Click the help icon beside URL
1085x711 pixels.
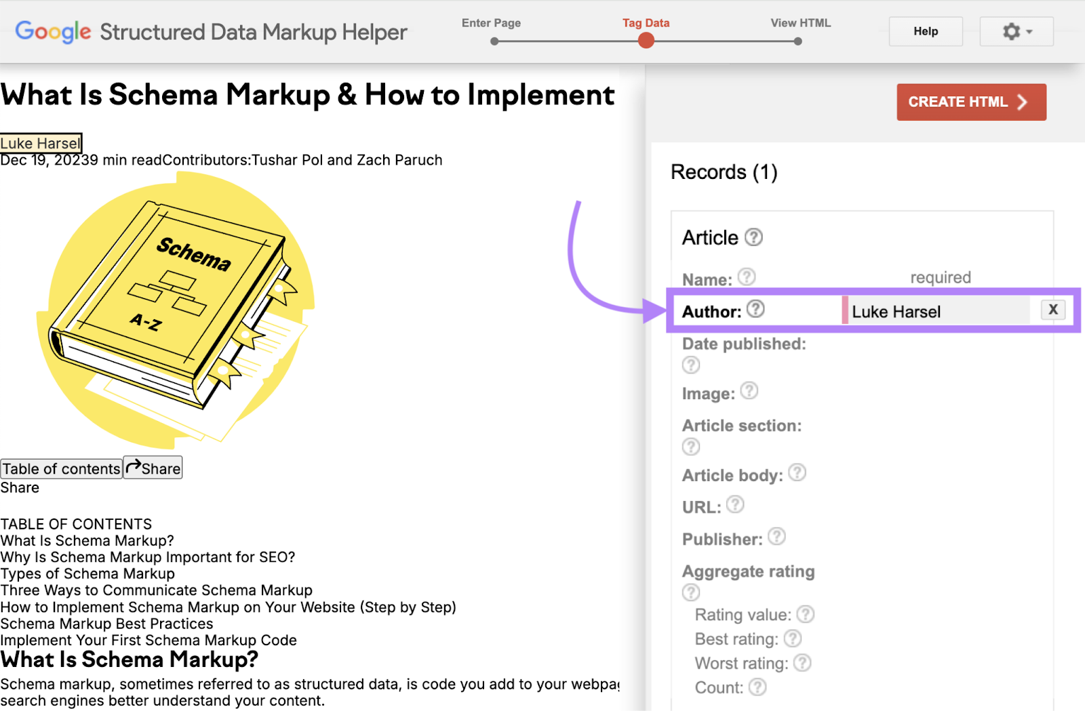735,504
